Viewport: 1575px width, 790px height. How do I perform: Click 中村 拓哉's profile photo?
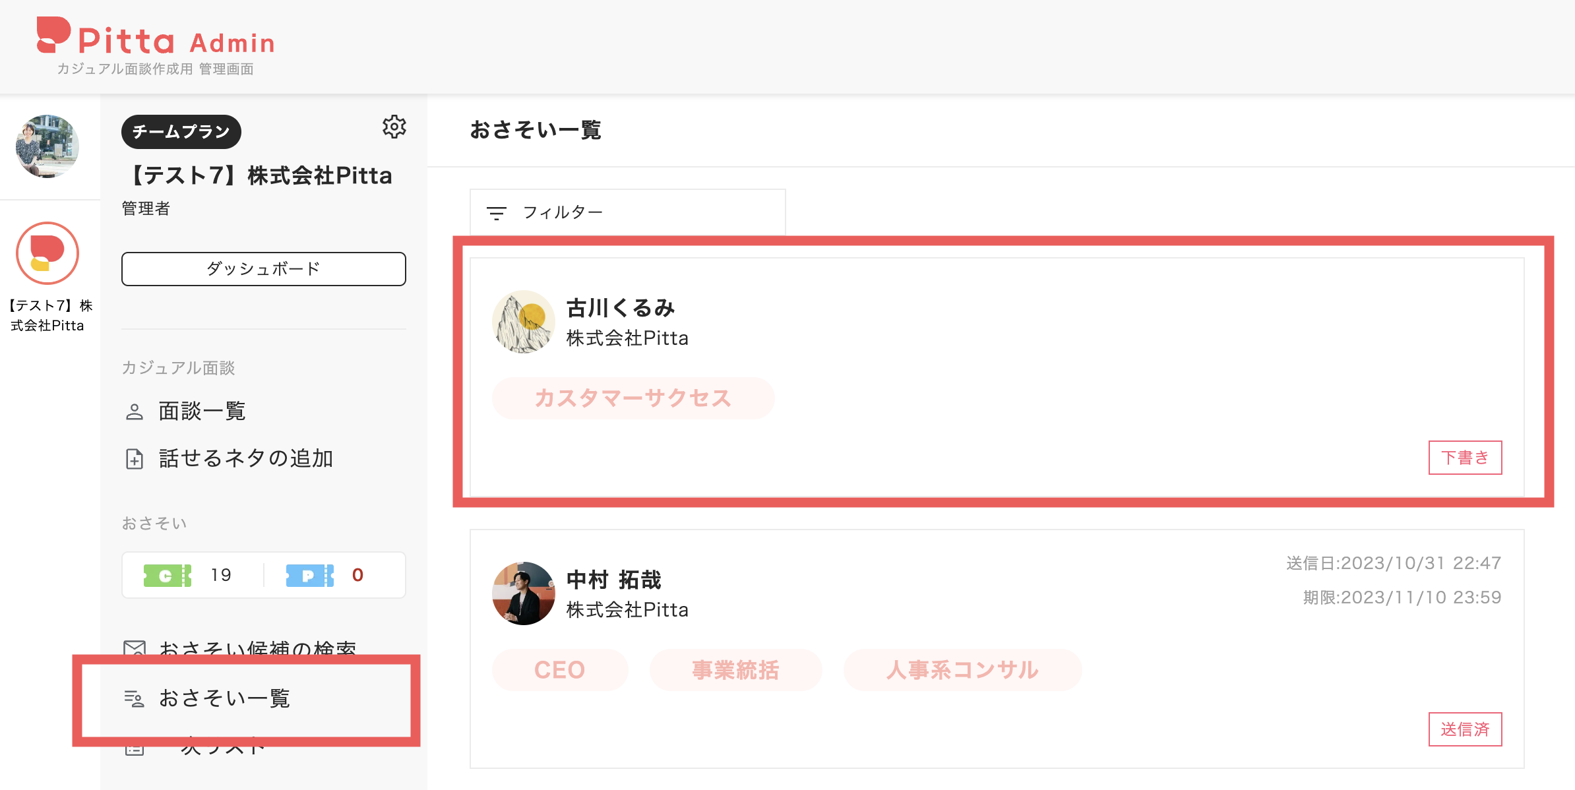pos(524,593)
